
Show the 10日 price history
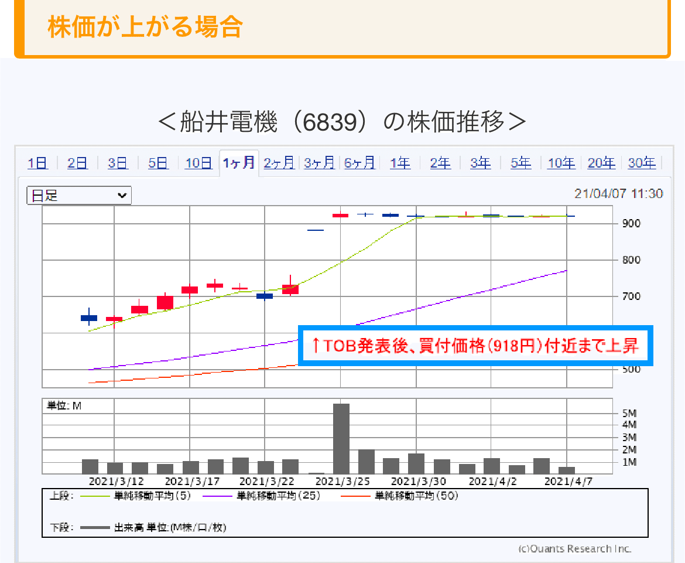tap(198, 163)
